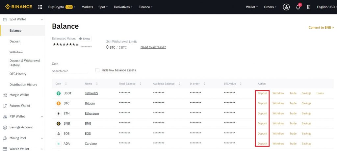
Task: Click the BNB coin icon
Action: (59, 123)
